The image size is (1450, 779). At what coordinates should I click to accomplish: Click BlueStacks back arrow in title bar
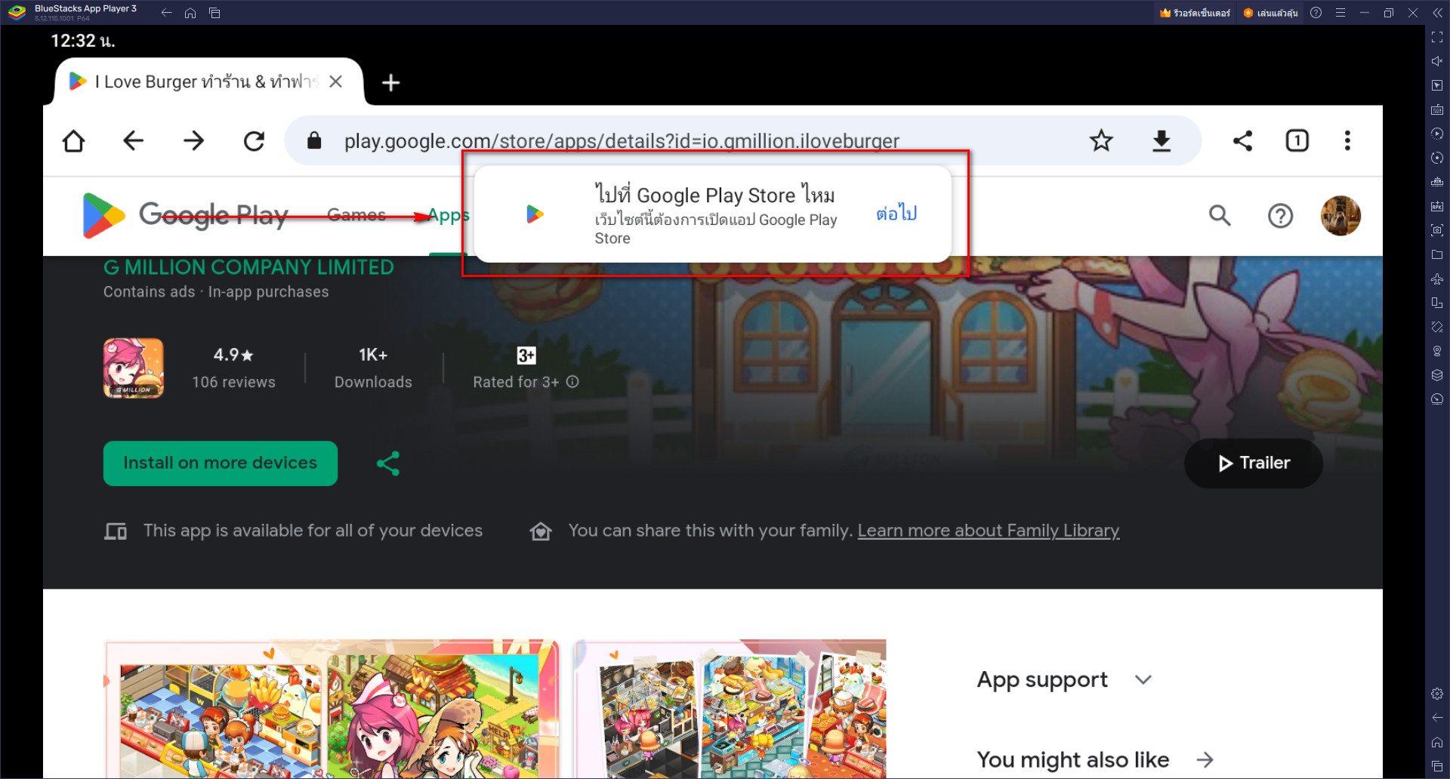166,13
